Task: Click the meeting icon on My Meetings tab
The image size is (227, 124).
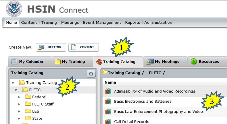Action: coord(150,62)
